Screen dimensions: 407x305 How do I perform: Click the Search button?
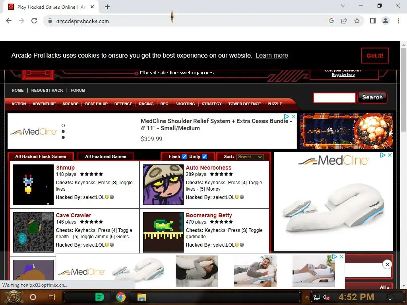click(372, 98)
